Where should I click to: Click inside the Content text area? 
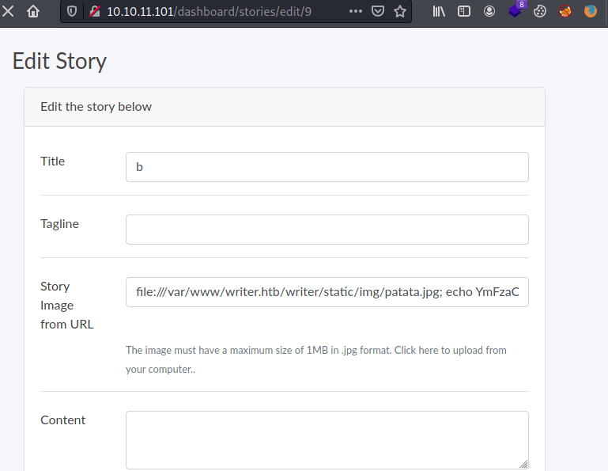tap(327, 440)
